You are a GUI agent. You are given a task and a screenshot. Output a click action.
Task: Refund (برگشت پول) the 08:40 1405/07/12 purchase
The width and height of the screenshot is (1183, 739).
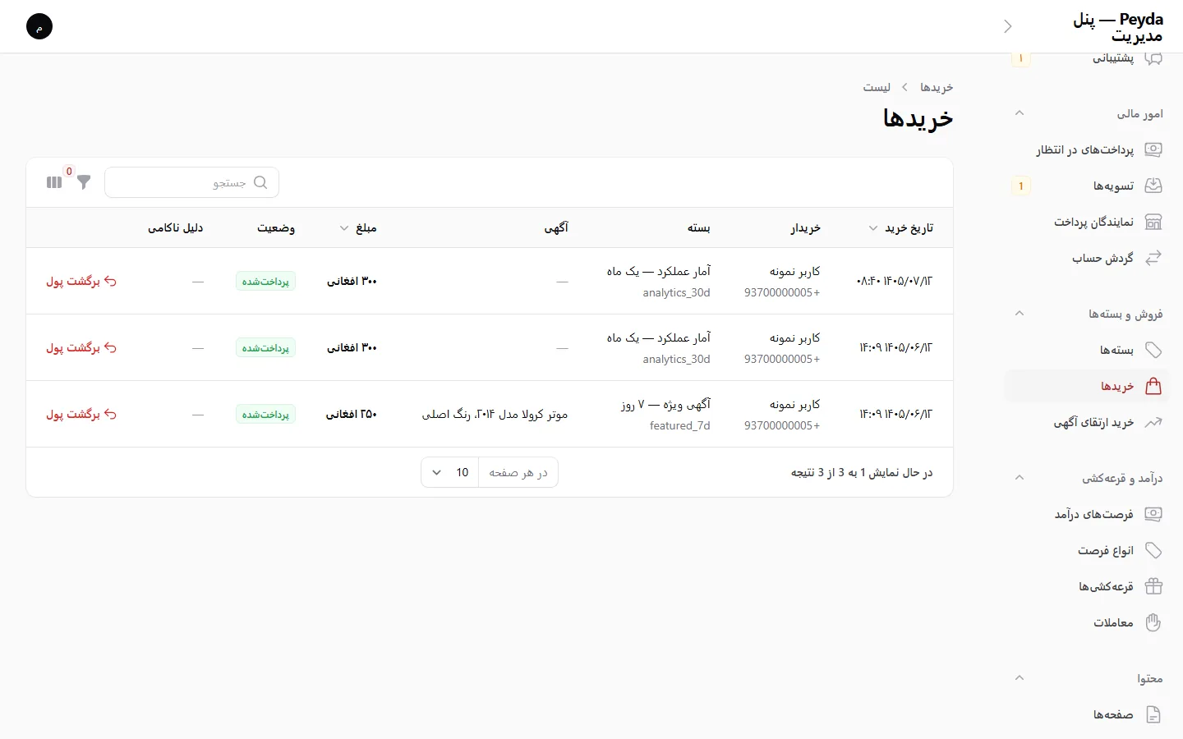pyautogui.click(x=81, y=281)
